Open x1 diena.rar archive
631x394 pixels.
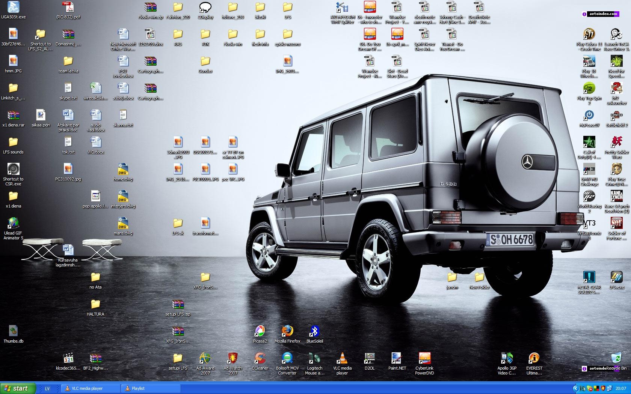(13, 115)
